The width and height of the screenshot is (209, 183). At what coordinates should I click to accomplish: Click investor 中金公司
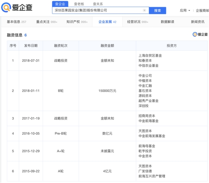point(145,76)
